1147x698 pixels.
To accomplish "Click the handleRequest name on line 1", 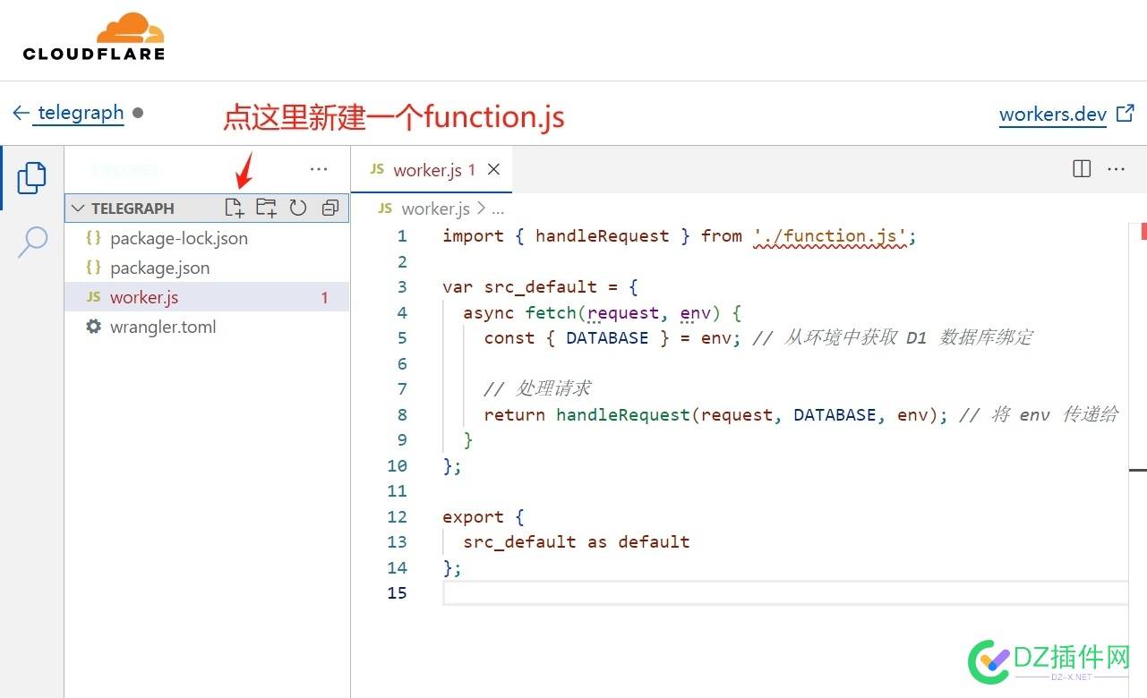I will 603,236.
